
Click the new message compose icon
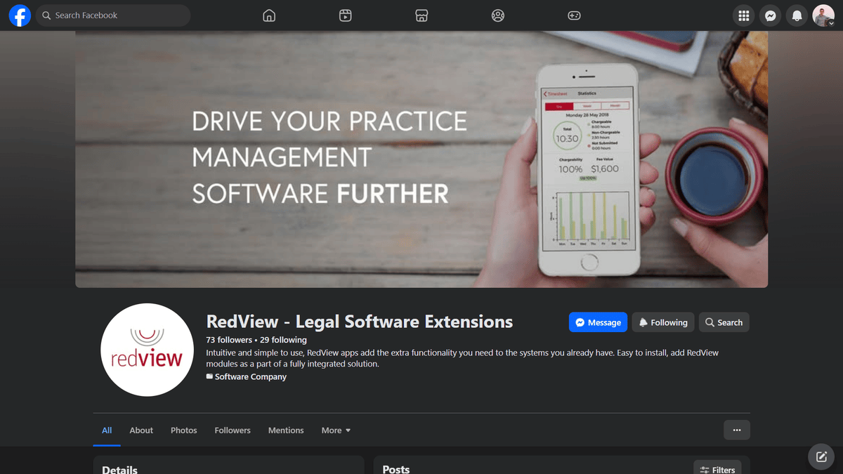pyautogui.click(x=821, y=457)
